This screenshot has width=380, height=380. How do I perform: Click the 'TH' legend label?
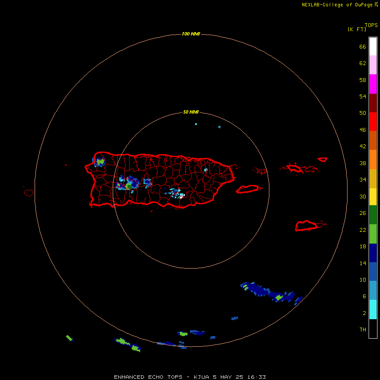click(363, 330)
